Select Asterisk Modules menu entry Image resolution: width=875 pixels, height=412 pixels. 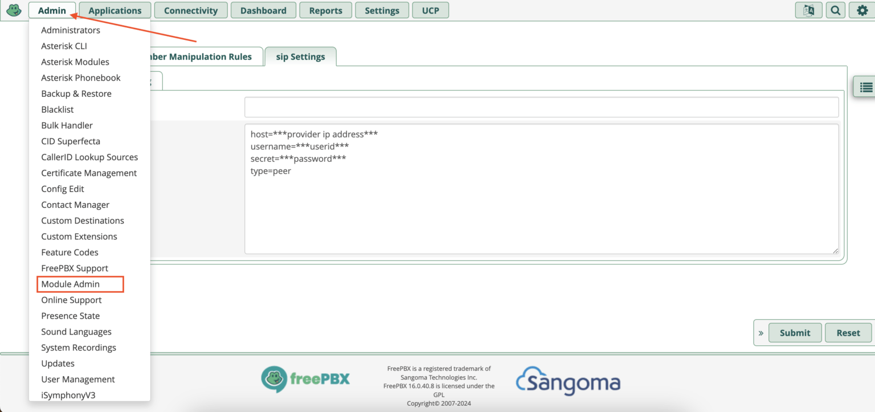pyautogui.click(x=75, y=62)
